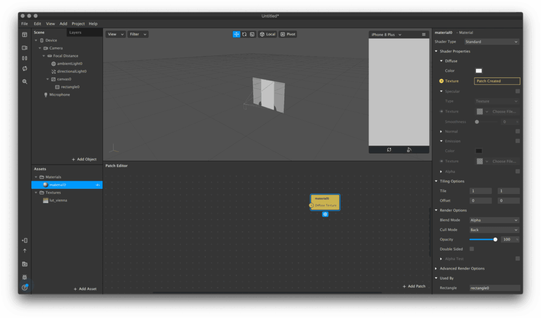Enable the Alpha checkbox
Viewport: 541px width, 318px height.
517,171
